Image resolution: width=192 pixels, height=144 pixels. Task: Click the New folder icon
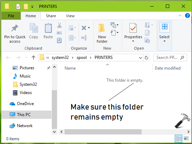102,28
